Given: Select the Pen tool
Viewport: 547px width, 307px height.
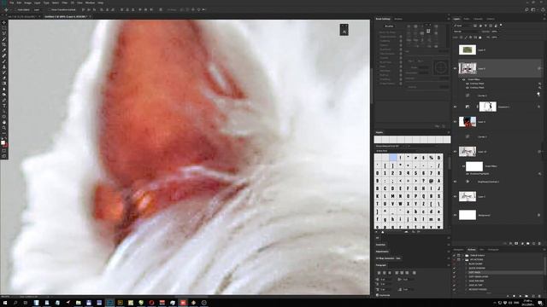Looking at the screenshot, I should tap(3, 101).
